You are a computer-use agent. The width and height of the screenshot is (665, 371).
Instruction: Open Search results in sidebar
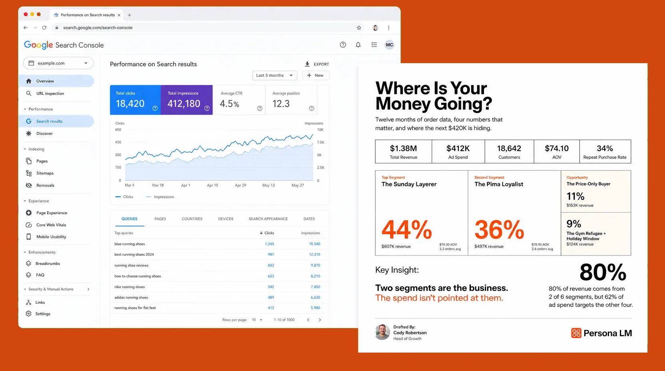(x=56, y=121)
